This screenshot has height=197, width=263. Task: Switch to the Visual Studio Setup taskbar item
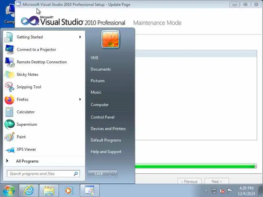coord(90,190)
